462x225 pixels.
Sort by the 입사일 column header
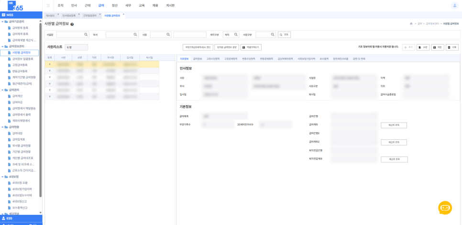(x=130, y=57)
